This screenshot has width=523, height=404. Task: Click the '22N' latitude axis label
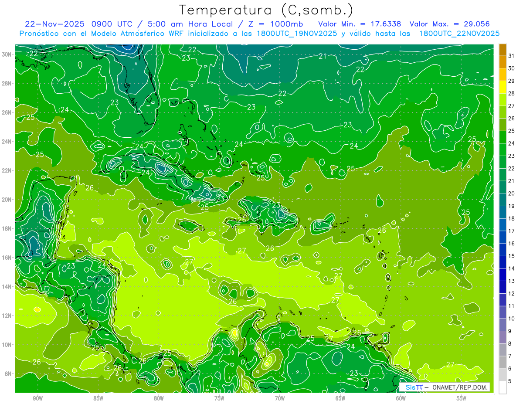[7, 170]
